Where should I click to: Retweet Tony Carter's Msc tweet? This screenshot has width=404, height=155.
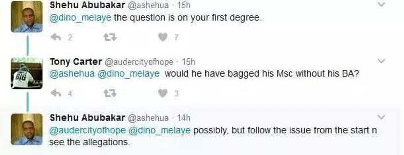(109, 94)
